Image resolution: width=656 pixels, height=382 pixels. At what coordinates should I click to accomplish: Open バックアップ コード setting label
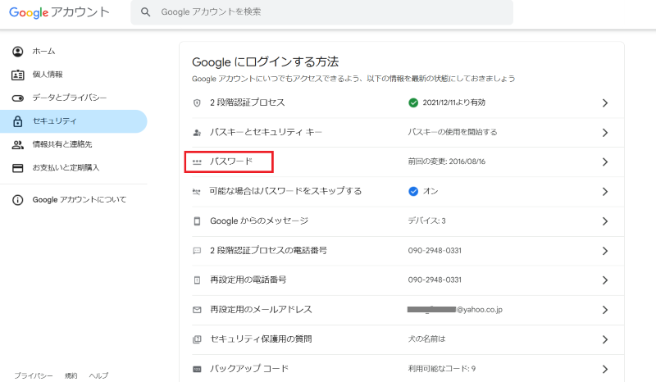(249, 369)
